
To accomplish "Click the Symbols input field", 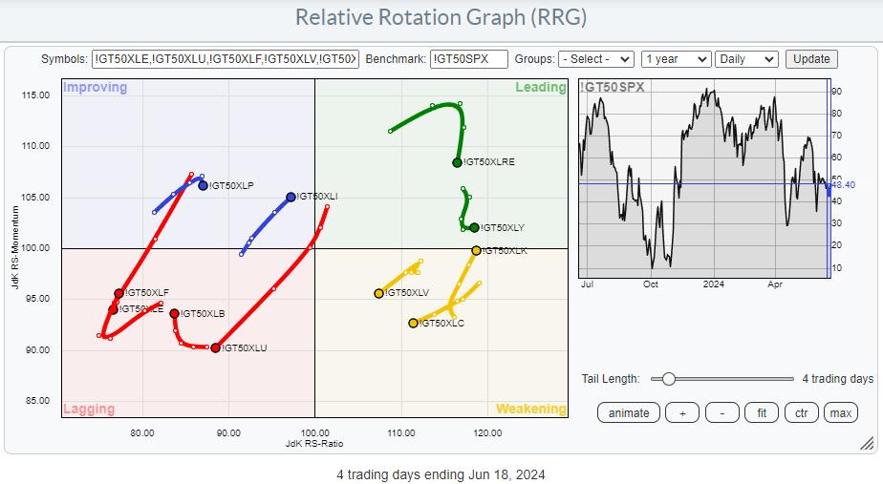I will click(x=226, y=58).
